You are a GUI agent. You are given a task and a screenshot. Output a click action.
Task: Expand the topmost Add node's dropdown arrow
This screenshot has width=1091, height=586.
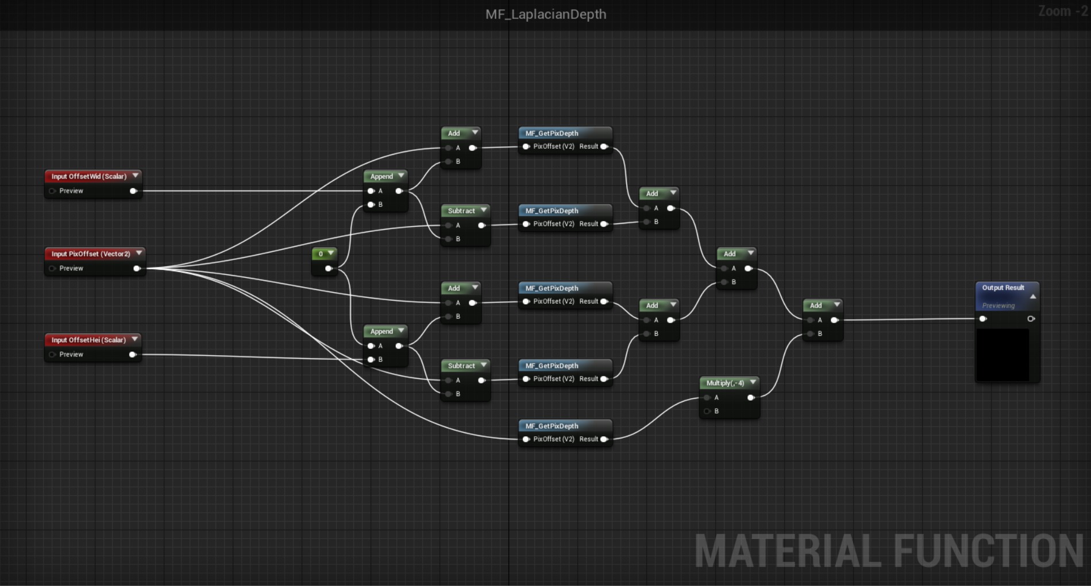click(475, 133)
